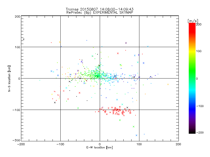Click the N-S axis tick label '0'

[x=19, y=79]
